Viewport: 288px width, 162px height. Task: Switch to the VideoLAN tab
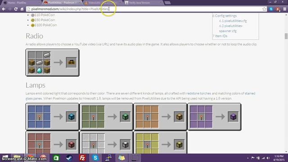[103, 3]
